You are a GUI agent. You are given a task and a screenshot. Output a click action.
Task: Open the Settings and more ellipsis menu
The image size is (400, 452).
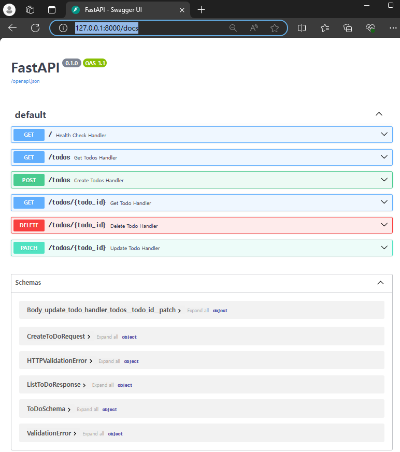pos(393,28)
